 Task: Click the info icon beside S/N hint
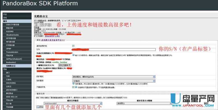(73, 55)
